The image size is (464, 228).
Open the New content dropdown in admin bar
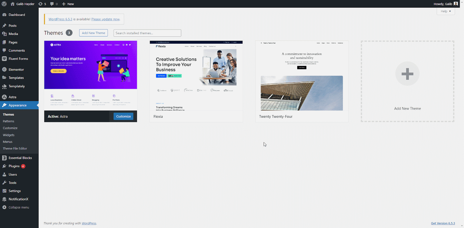pos(68,4)
